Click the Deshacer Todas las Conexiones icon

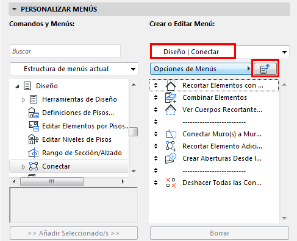[x=171, y=183]
